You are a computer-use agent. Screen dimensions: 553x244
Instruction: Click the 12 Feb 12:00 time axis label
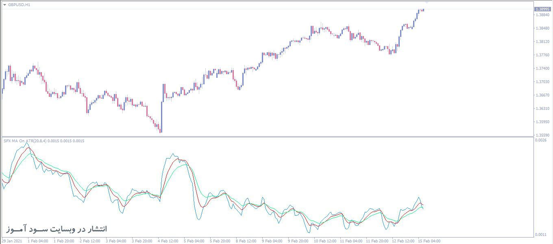click(404, 241)
